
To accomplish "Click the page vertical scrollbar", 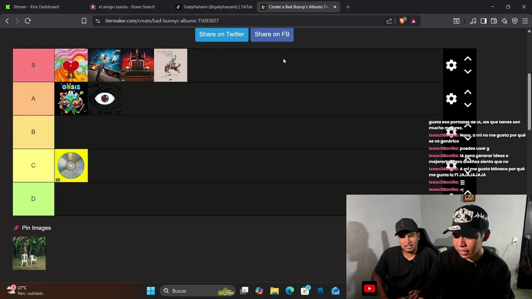I will [x=529, y=102].
